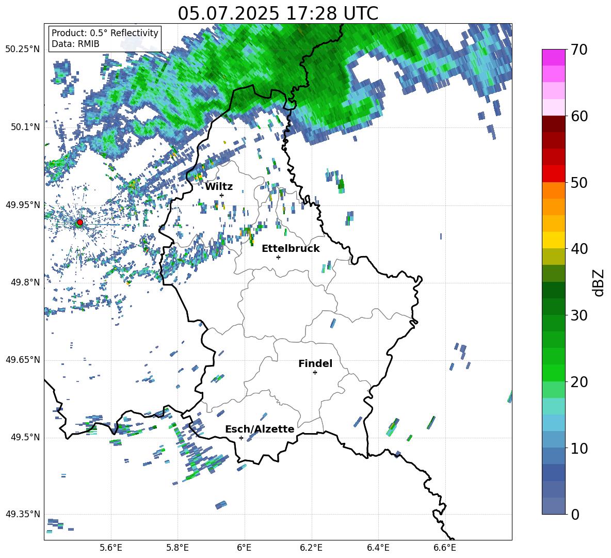
Task: Click the Wiltz station cross marker
Action: [x=222, y=195]
